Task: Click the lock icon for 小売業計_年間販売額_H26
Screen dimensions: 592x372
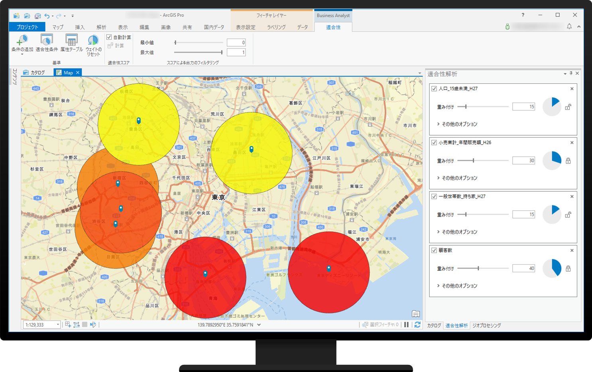Action: tap(568, 161)
